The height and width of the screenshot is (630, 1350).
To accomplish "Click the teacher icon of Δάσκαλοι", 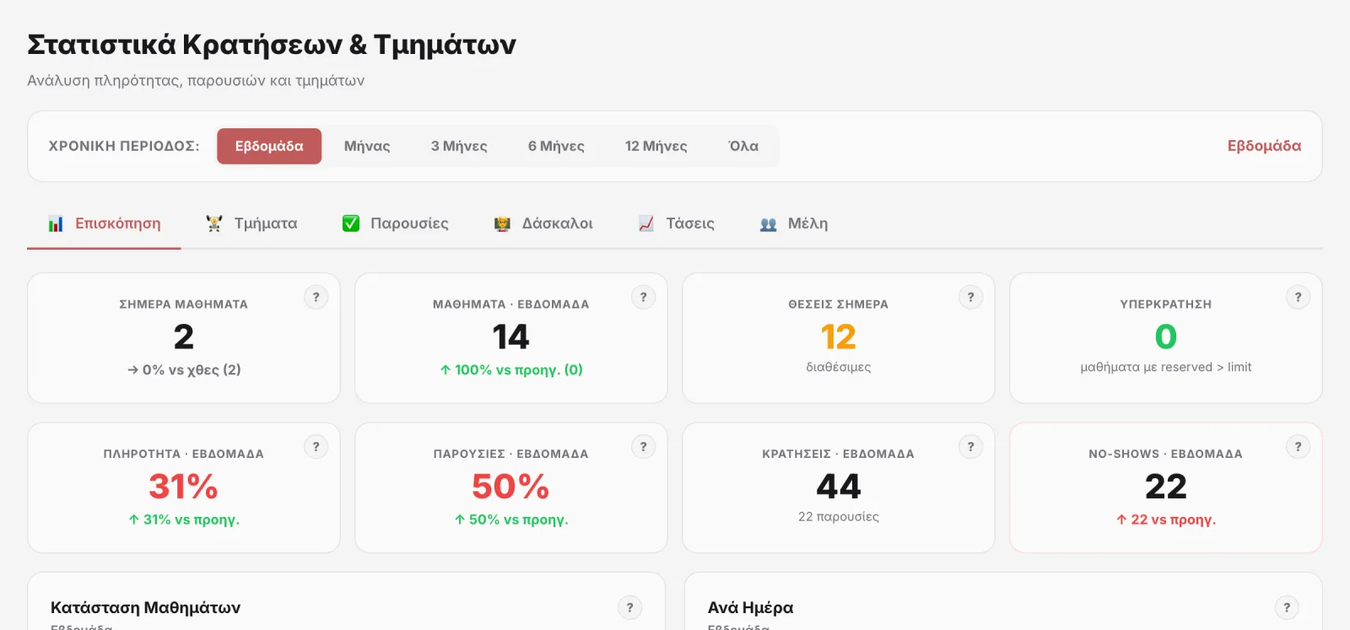I will click(502, 223).
